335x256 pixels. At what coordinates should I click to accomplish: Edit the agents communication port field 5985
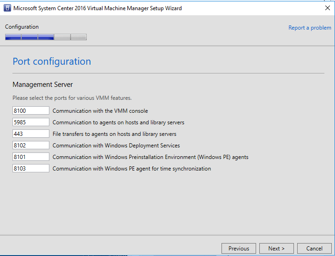[x=31, y=122]
